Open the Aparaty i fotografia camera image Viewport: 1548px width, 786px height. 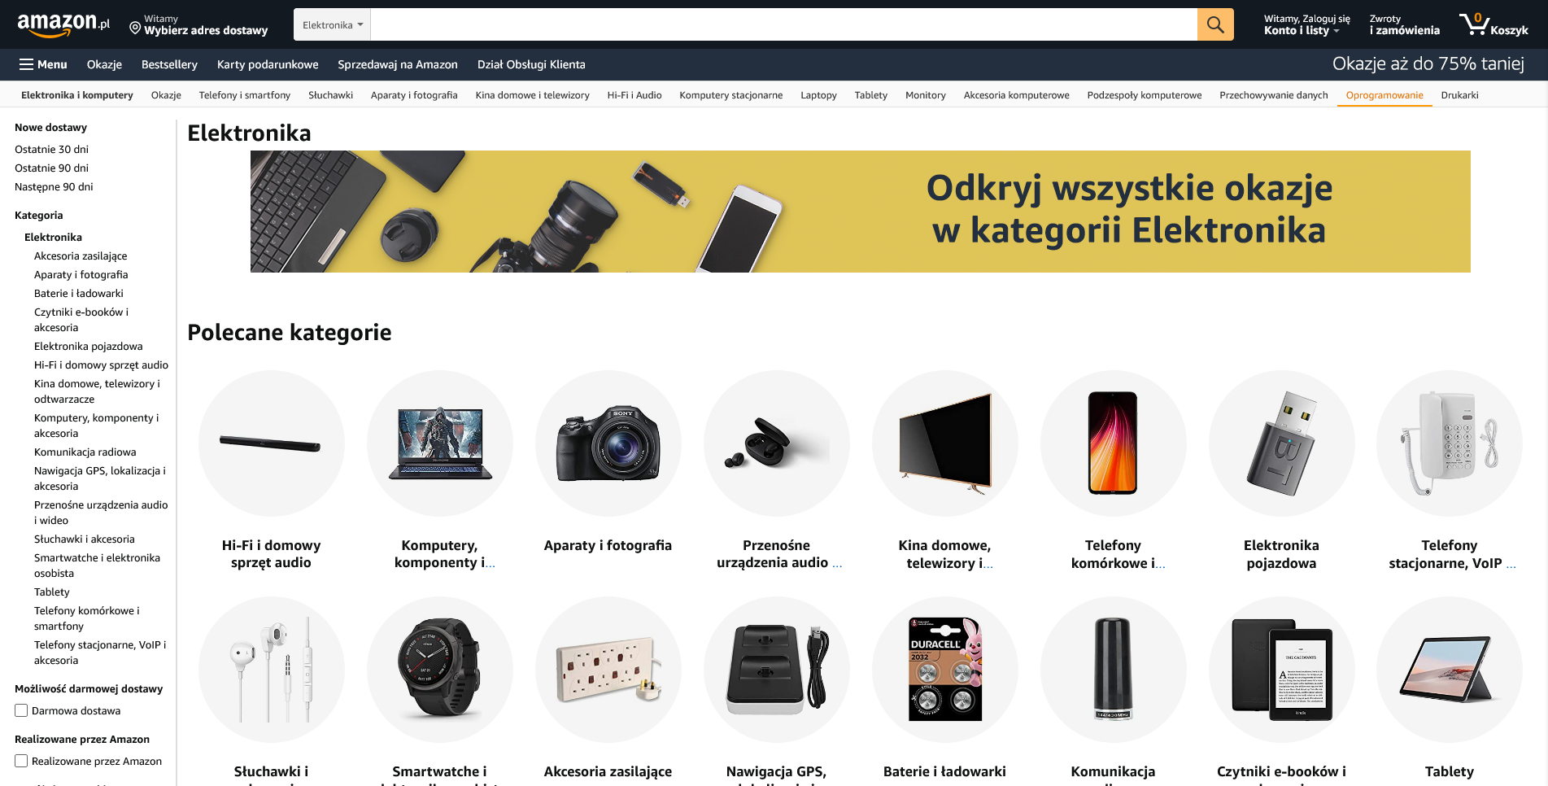pyautogui.click(x=608, y=443)
